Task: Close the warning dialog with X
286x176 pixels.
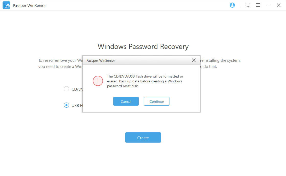Action: click(194, 60)
